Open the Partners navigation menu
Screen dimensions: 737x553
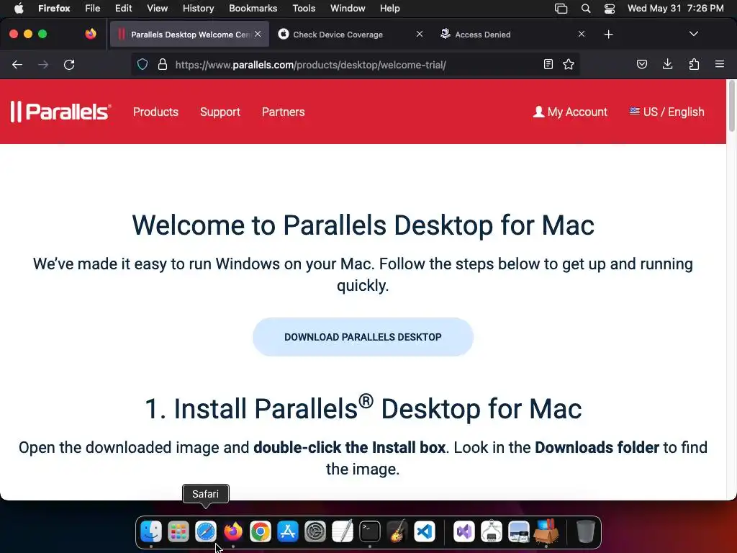283,112
